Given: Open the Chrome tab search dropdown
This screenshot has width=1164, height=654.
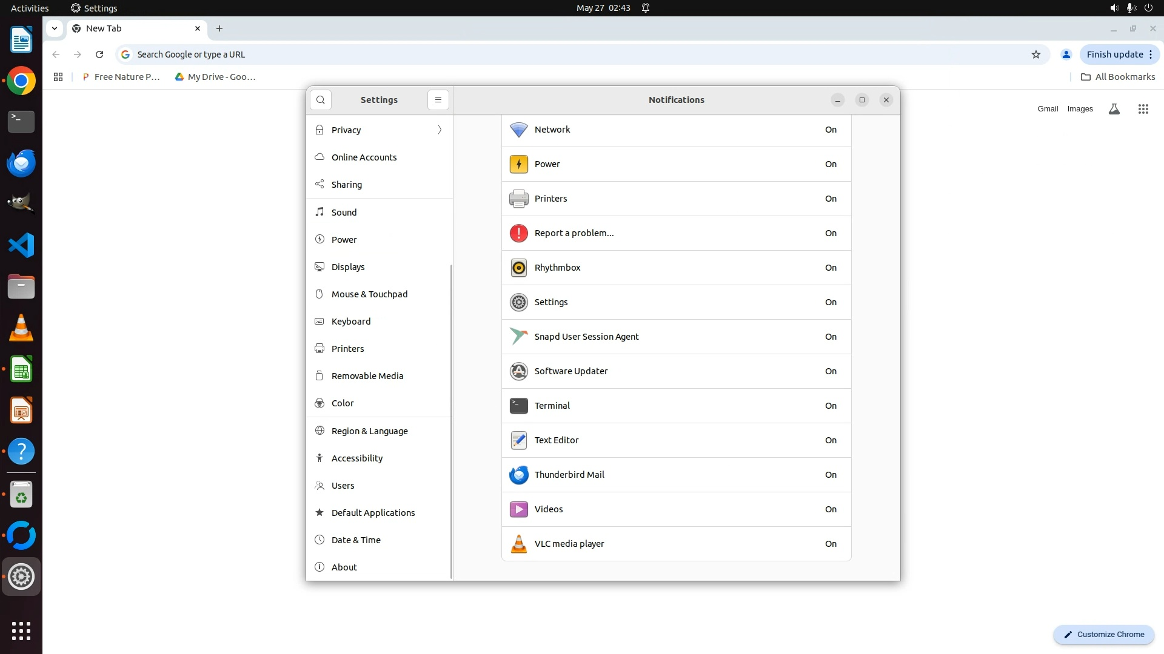Looking at the screenshot, I should (55, 28).
